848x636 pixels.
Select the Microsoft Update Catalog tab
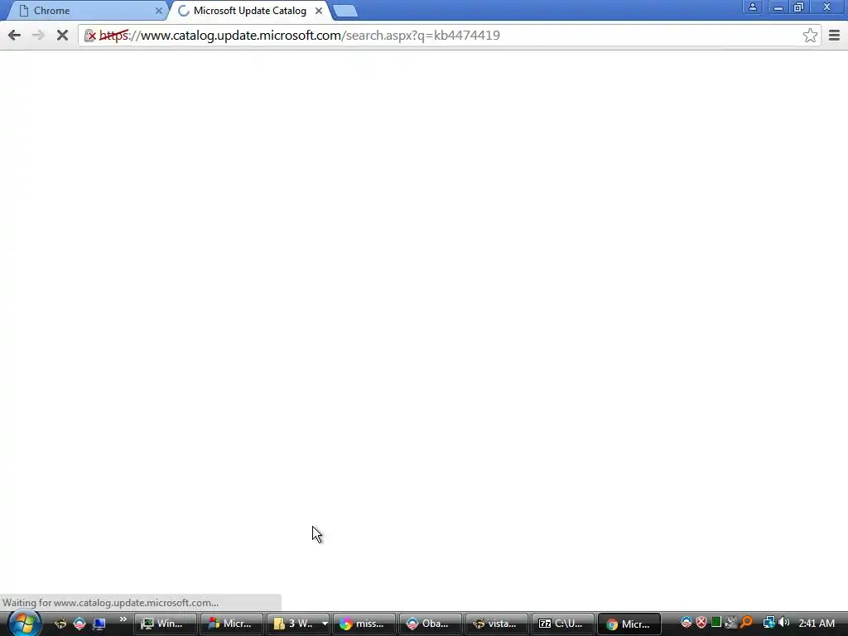coord(250,11)
